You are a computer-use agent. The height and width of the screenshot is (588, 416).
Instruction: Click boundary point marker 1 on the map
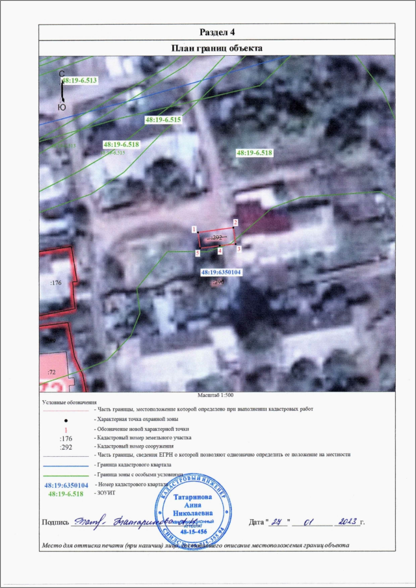pos(194,229)
